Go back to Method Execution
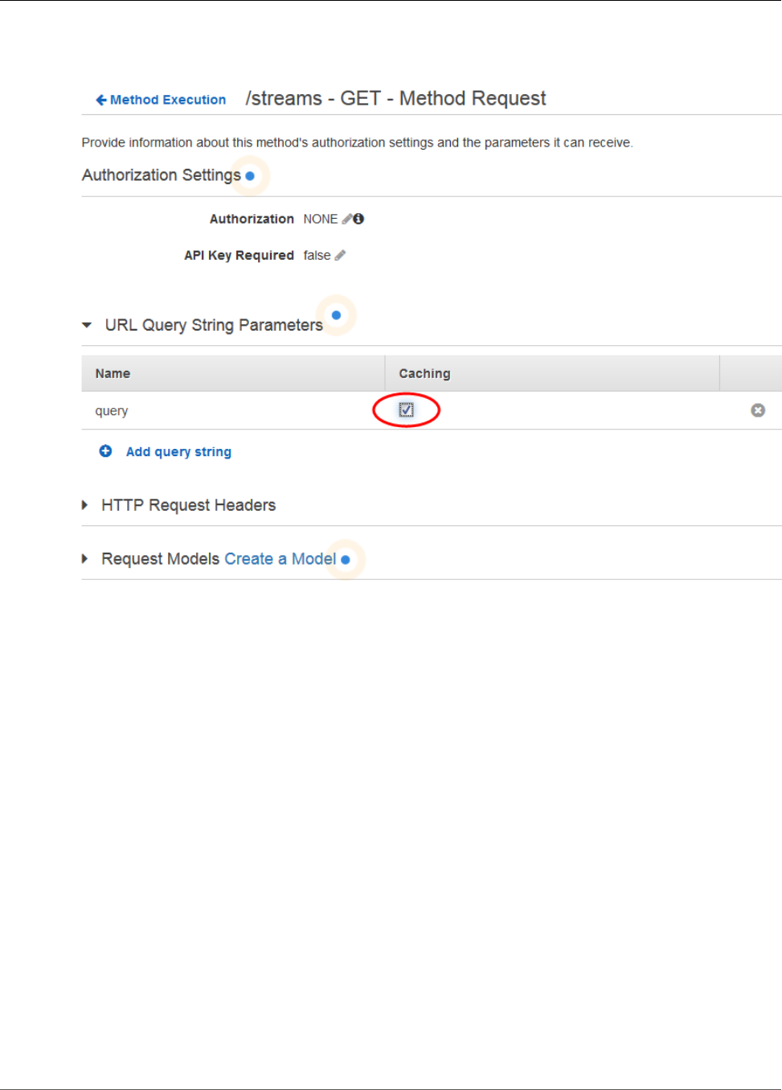Screen dimensions: 782x1090 point(168,100)
